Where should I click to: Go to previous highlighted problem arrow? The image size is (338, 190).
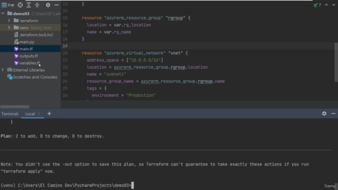pos(326,5)
